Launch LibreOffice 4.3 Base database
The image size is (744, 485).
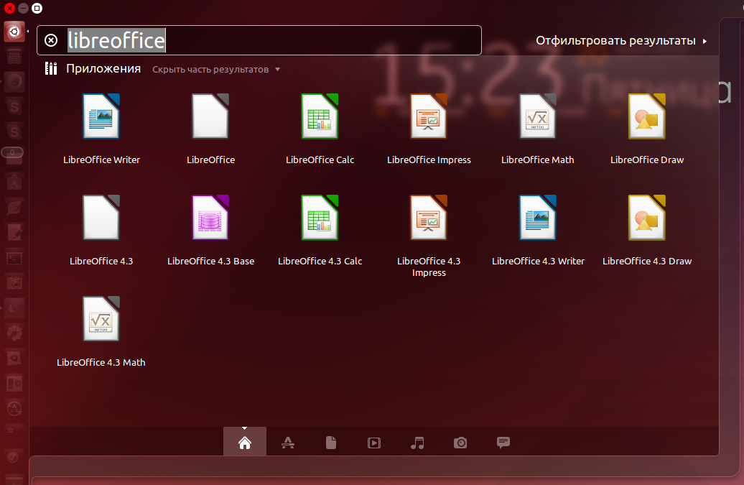tap(210, 217)
